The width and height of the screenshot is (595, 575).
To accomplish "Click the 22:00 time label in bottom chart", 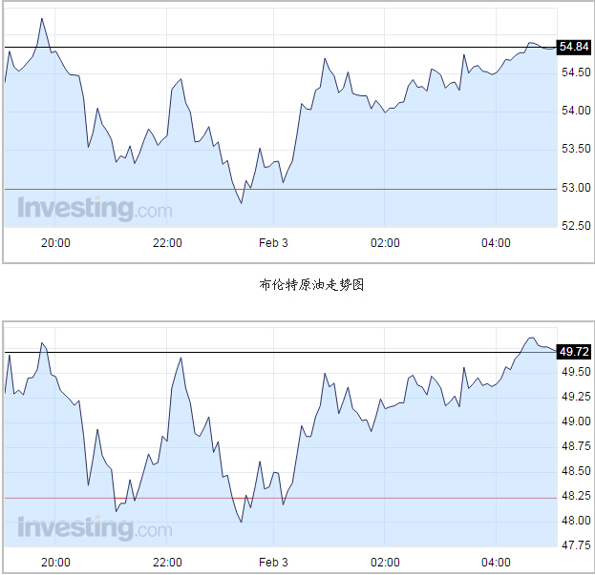I will click(167, 562).
